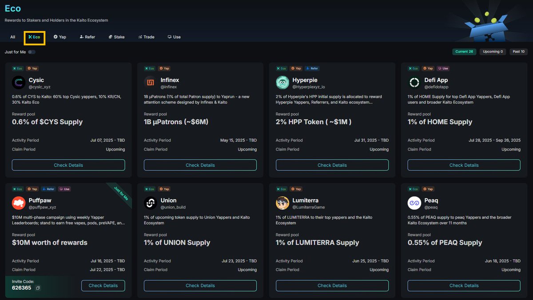
Task: Click the Peaq project logo icon
Action: 414,203
